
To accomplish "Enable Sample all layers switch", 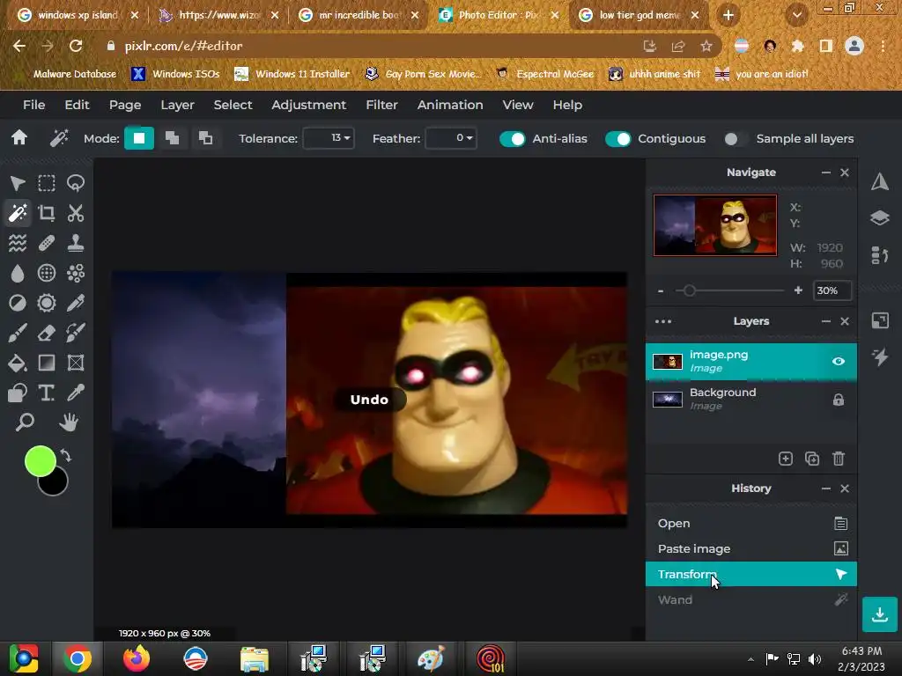I will [736, 139].
